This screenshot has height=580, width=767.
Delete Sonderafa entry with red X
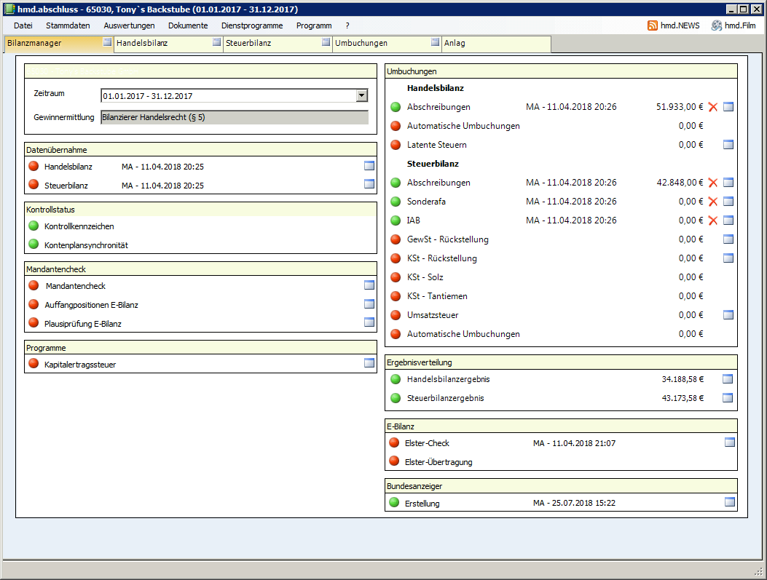[713, 202]
